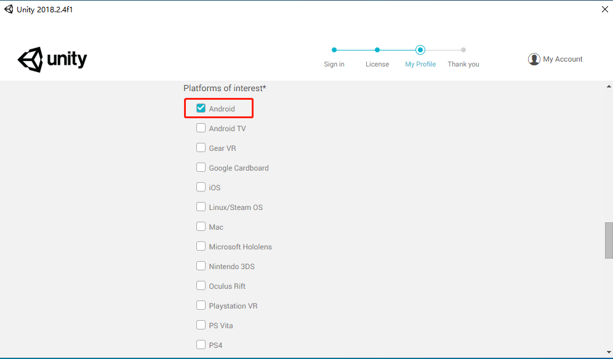Uncheck the Android platform checkbox

(201, 108)
